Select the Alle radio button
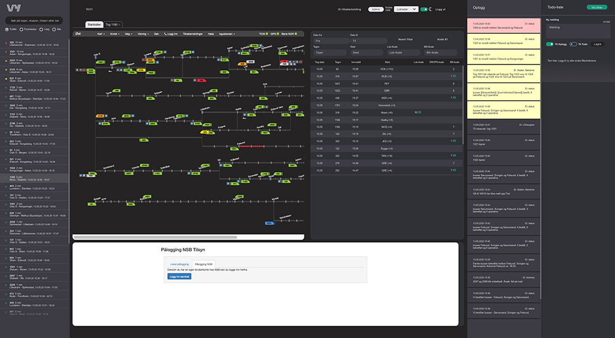615x338 pixels. [54, 29]
